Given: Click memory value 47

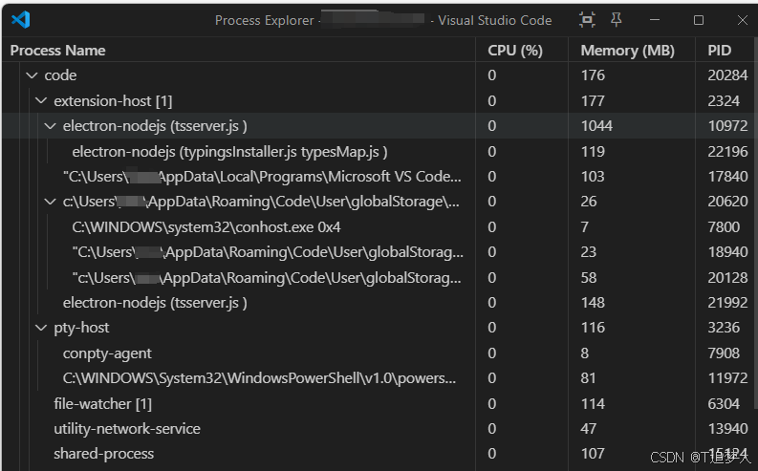Looking at the screenshot, I should pyautogui.click(x=588, y=429).
